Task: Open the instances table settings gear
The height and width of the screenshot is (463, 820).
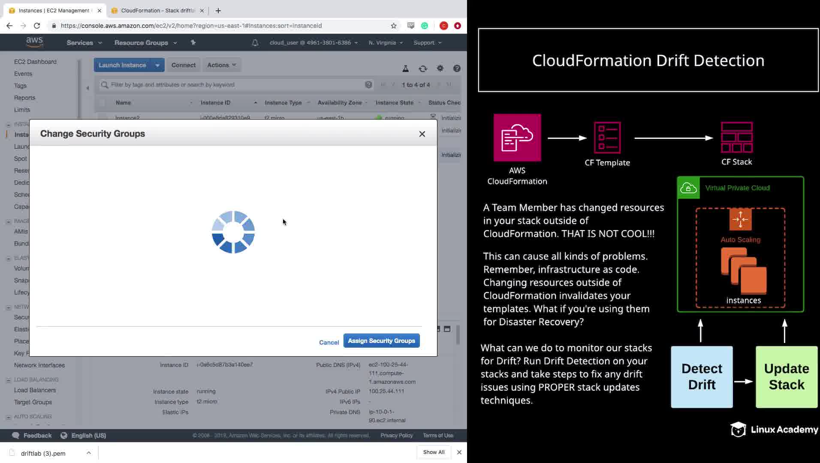Action: [440, 68]
